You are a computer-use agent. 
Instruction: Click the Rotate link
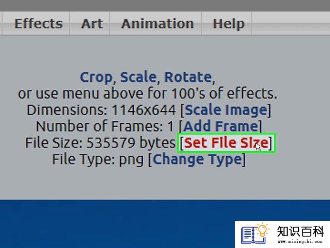[188, 77]
